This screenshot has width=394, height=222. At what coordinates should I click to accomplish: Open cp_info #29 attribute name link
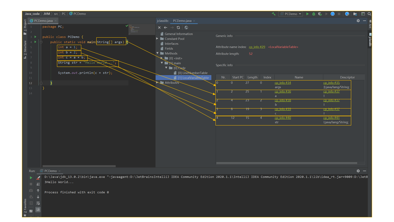tap(257, 47)
